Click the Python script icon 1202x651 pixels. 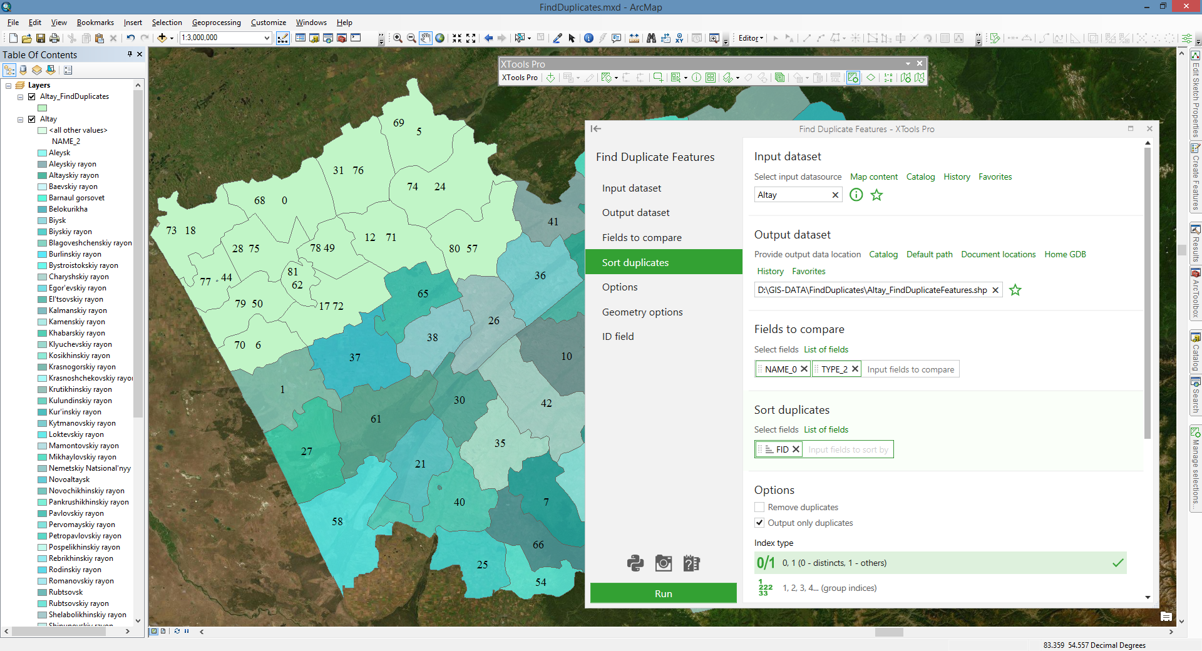635,563
